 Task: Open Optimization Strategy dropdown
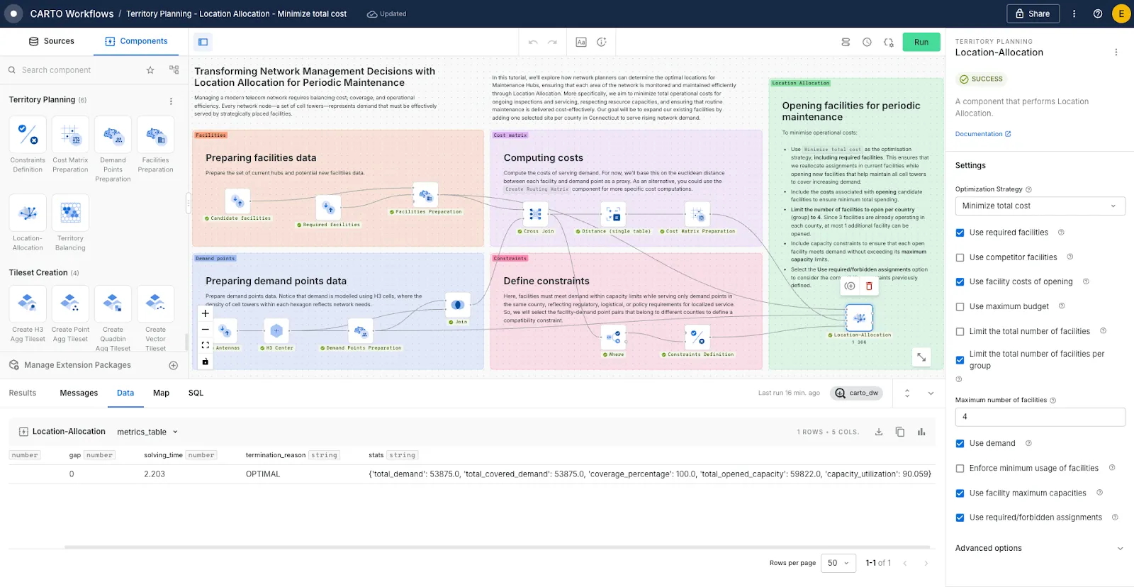tap(1039, 206)
